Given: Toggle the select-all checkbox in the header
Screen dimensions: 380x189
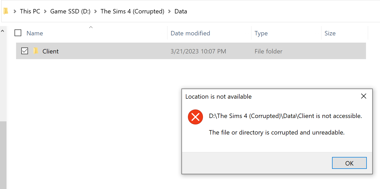Looking at the screenshot, I should click(x=18, y=33).
